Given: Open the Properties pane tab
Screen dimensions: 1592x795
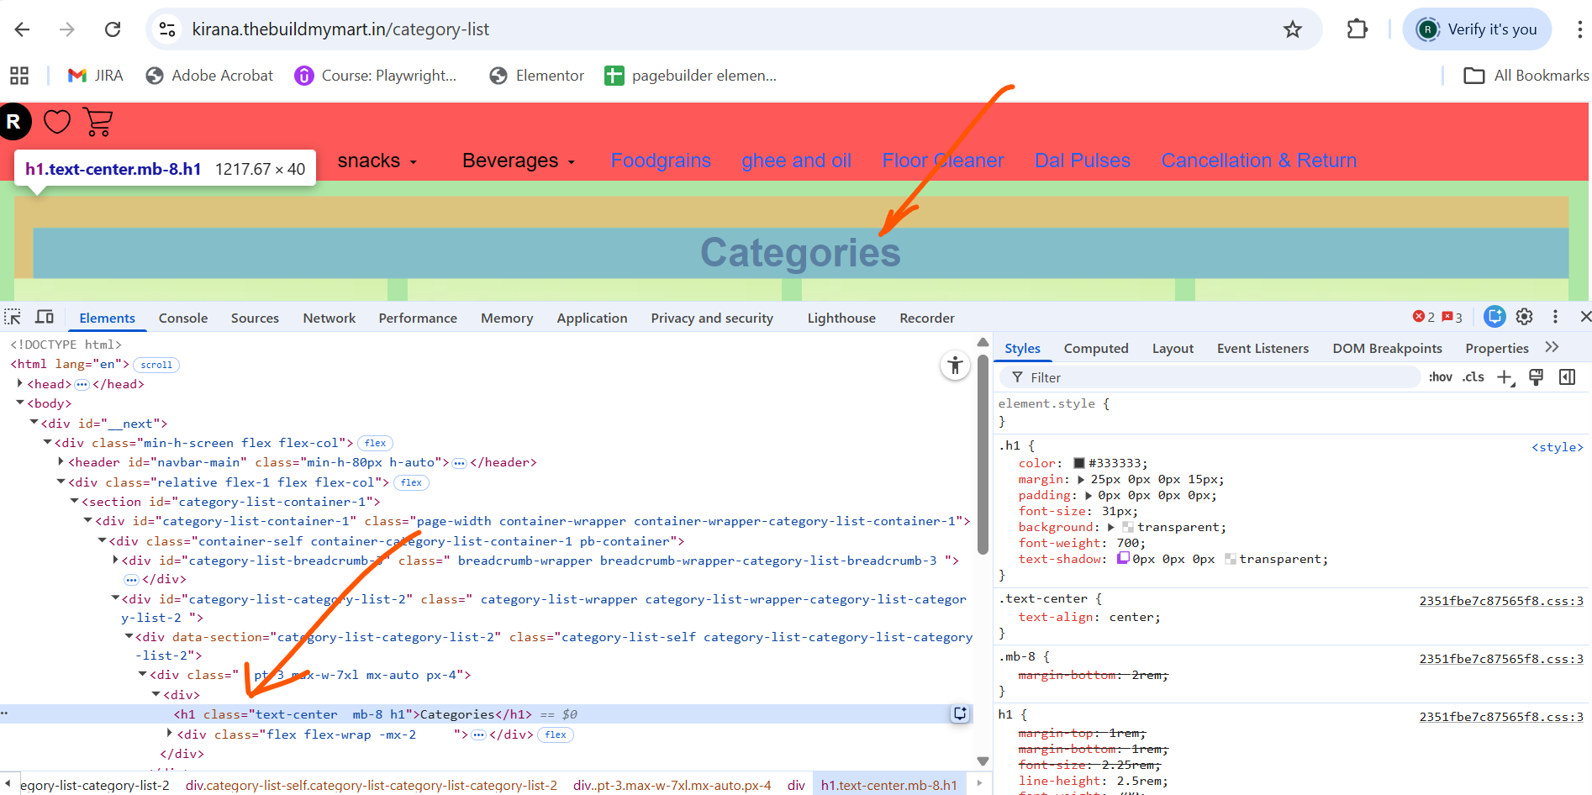Looking at the screenshot, I should coord(1497,349).
